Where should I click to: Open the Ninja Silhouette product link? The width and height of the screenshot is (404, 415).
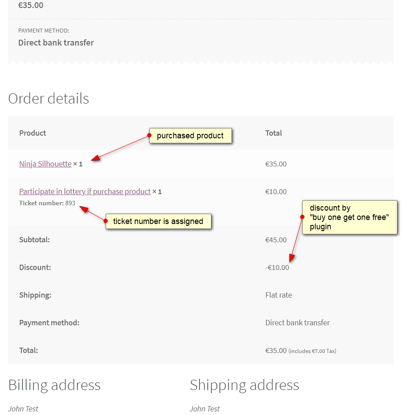45,164
